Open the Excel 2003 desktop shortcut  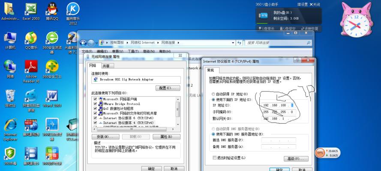31,12
